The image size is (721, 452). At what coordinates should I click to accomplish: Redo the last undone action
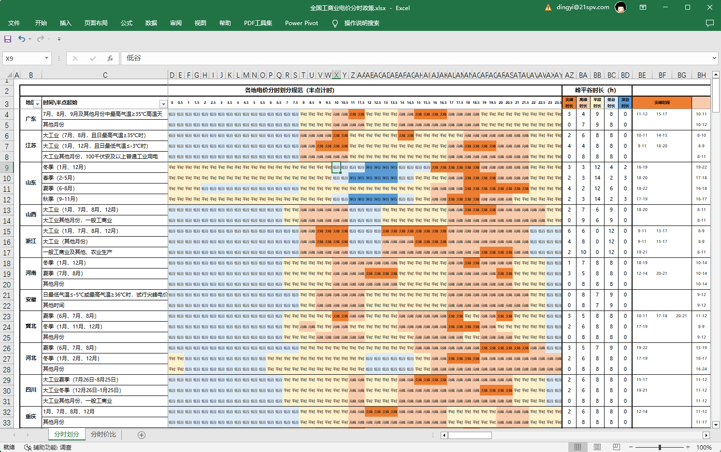click(x=41, y=39)
